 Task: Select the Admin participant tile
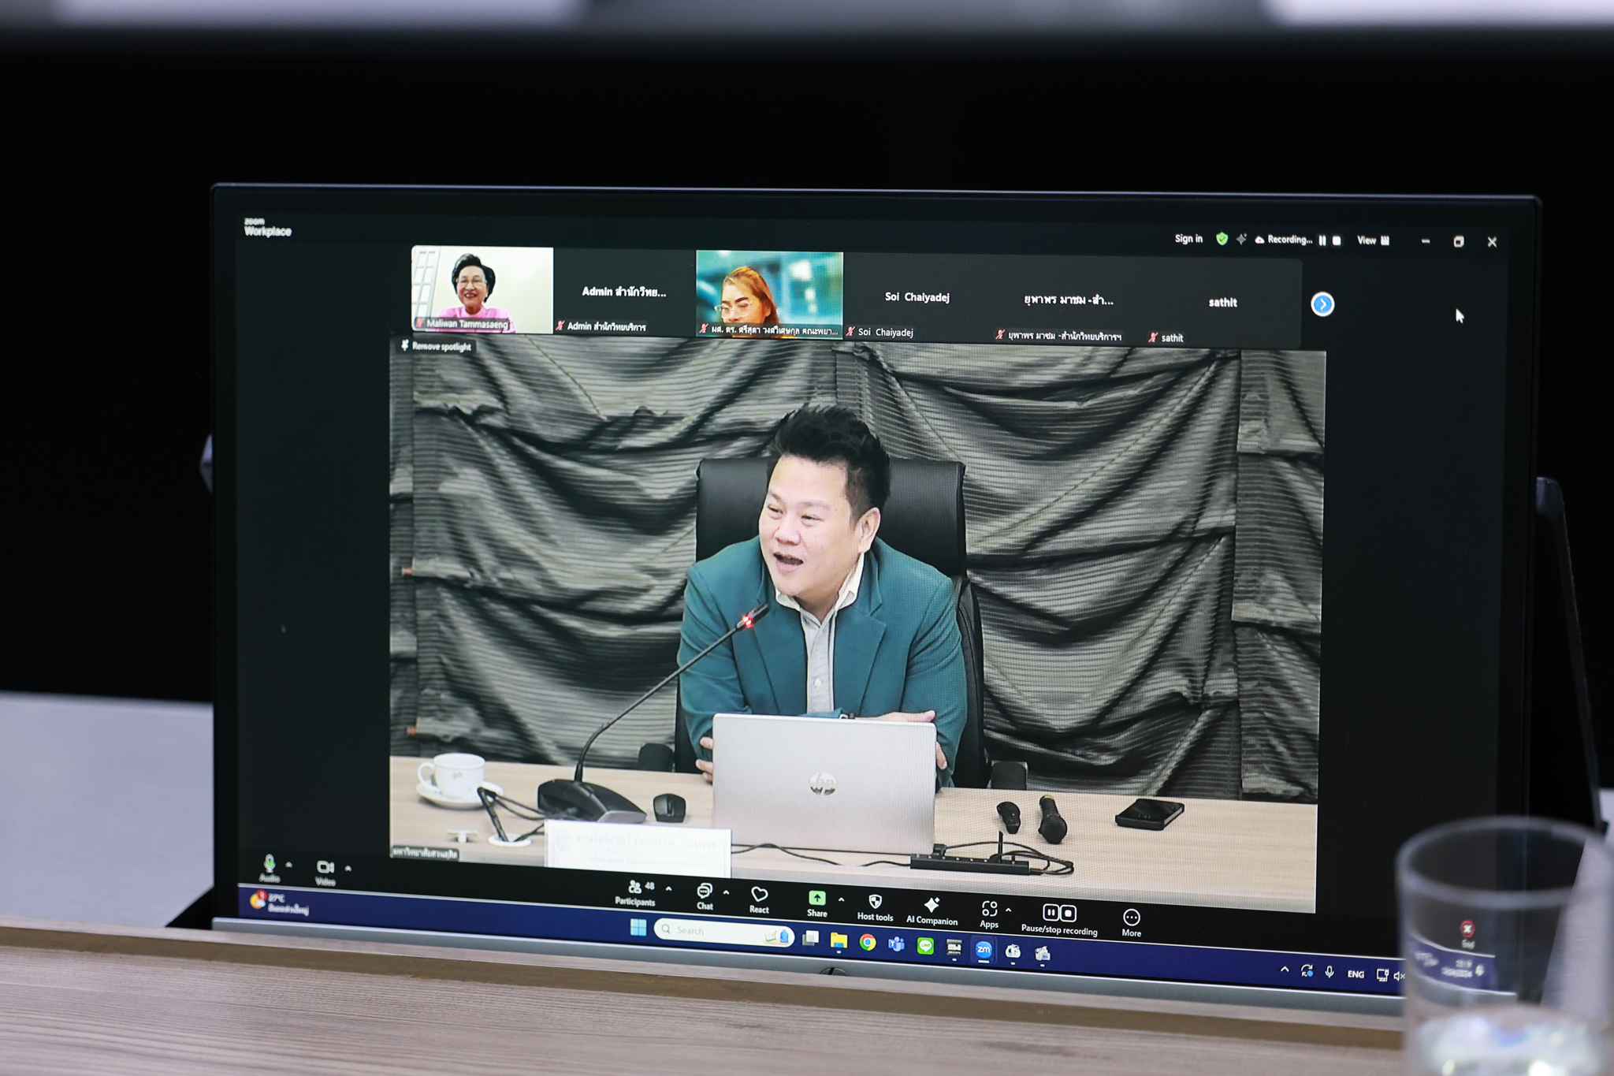click(x=624, y=292)
